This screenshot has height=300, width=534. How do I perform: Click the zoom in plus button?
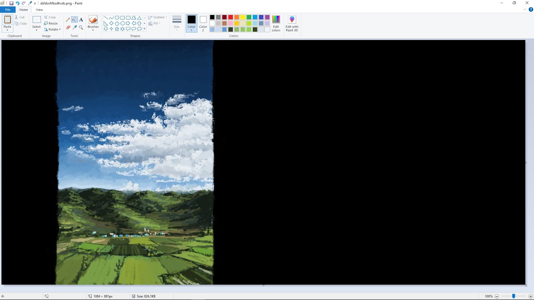pyautogui.click(x=531, y=296)
